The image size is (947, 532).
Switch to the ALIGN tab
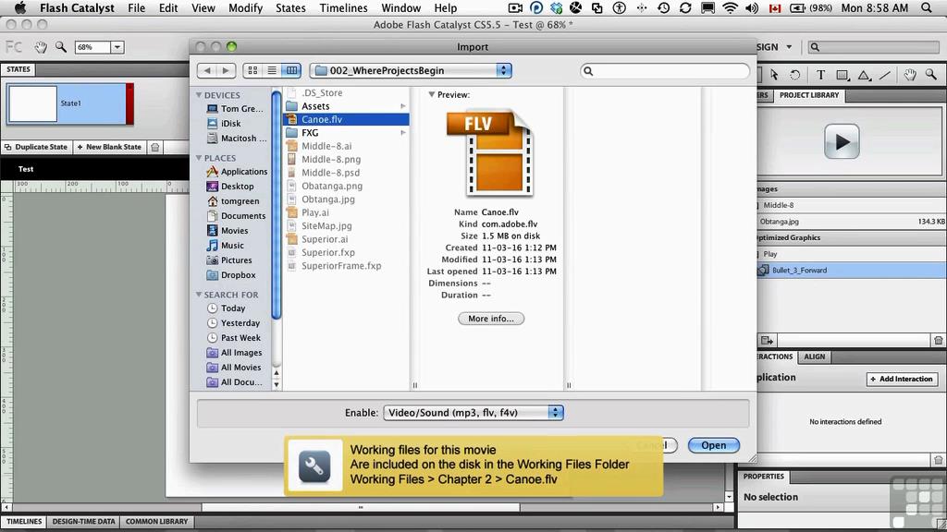814,357
